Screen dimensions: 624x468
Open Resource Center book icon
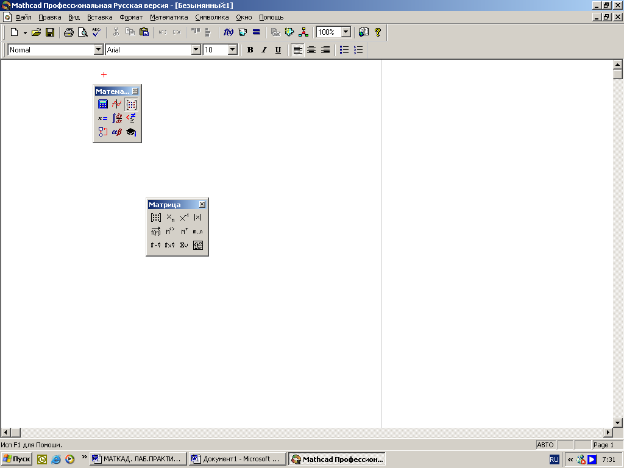364,32
